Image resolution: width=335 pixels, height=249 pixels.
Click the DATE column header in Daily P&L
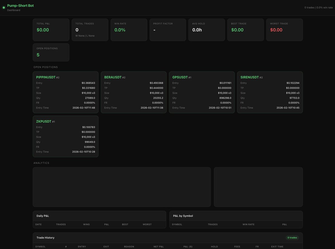[x=38, y=224]
